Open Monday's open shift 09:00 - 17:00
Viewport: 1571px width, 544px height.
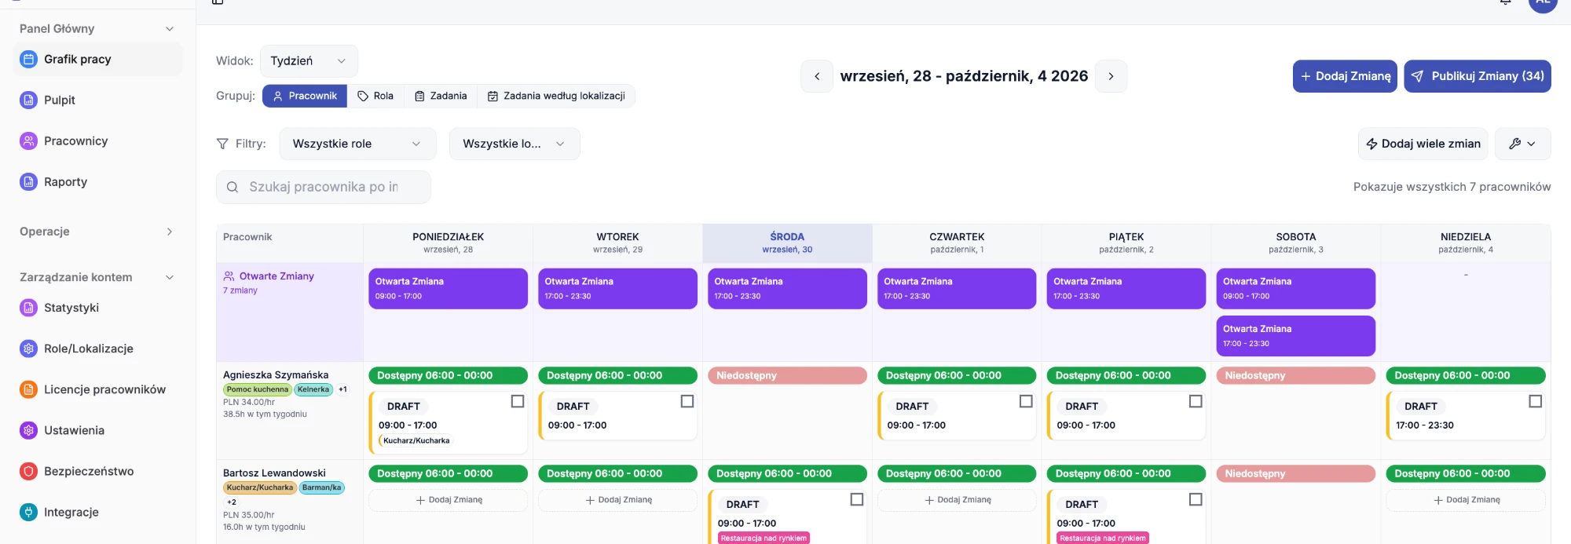(x=449, y=289)
